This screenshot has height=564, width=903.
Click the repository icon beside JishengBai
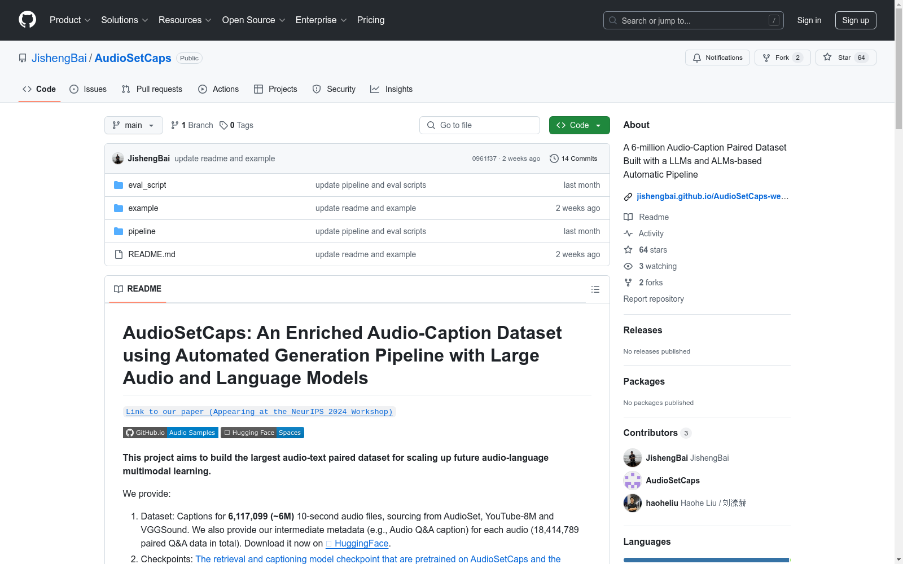[23, 58]
